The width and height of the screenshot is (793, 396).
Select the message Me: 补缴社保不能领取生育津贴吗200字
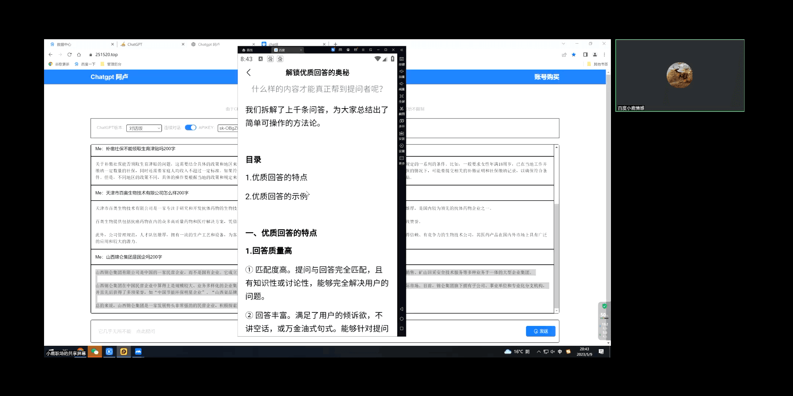tap(135, 149)
